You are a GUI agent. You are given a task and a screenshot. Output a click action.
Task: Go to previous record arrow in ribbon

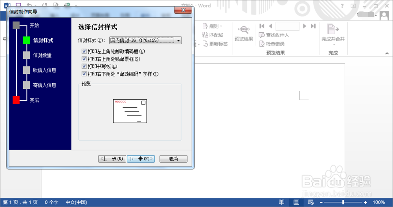pos(270,26)
